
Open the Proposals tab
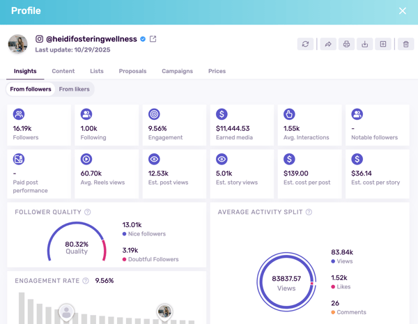[132, 71]
